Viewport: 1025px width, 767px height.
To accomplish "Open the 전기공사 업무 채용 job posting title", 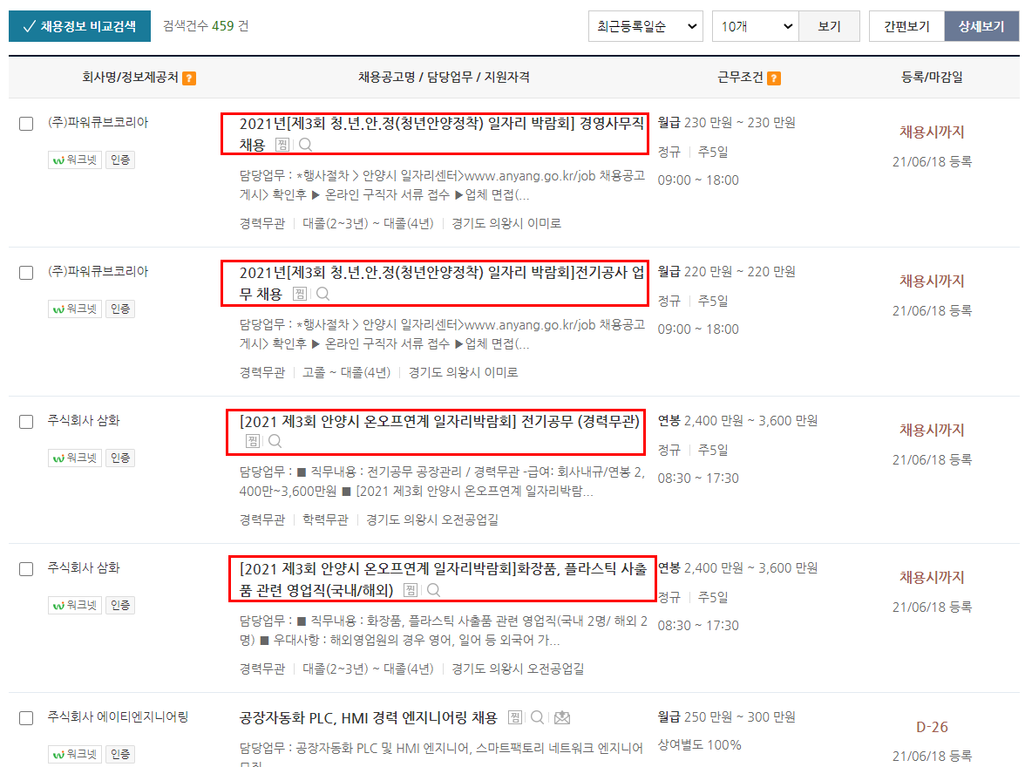I will (x=441, y=282).
